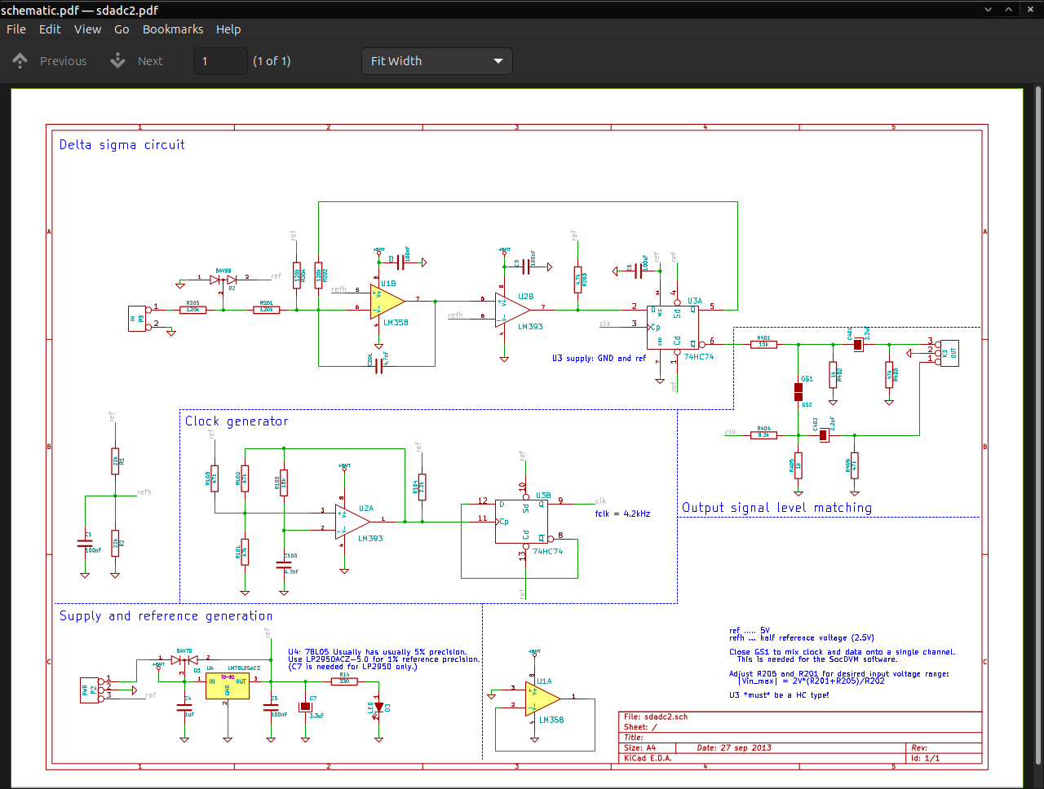
Task: Click the 'Id: 1/1' title block entry
Action: [x=926, y=758]
